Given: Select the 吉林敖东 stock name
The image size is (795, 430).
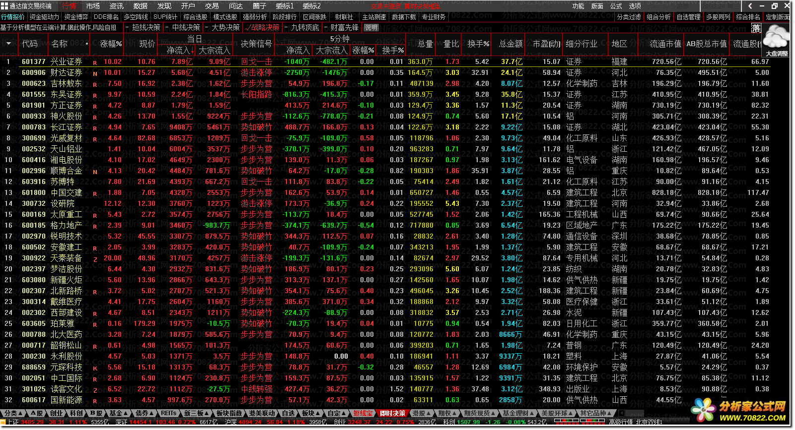Looking at the screenshot, I should coord(66,84).
